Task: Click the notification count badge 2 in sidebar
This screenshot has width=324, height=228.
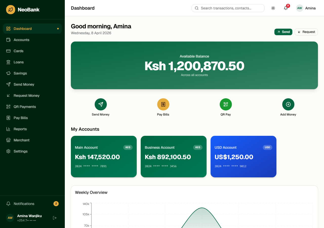Action: (56, 204)
